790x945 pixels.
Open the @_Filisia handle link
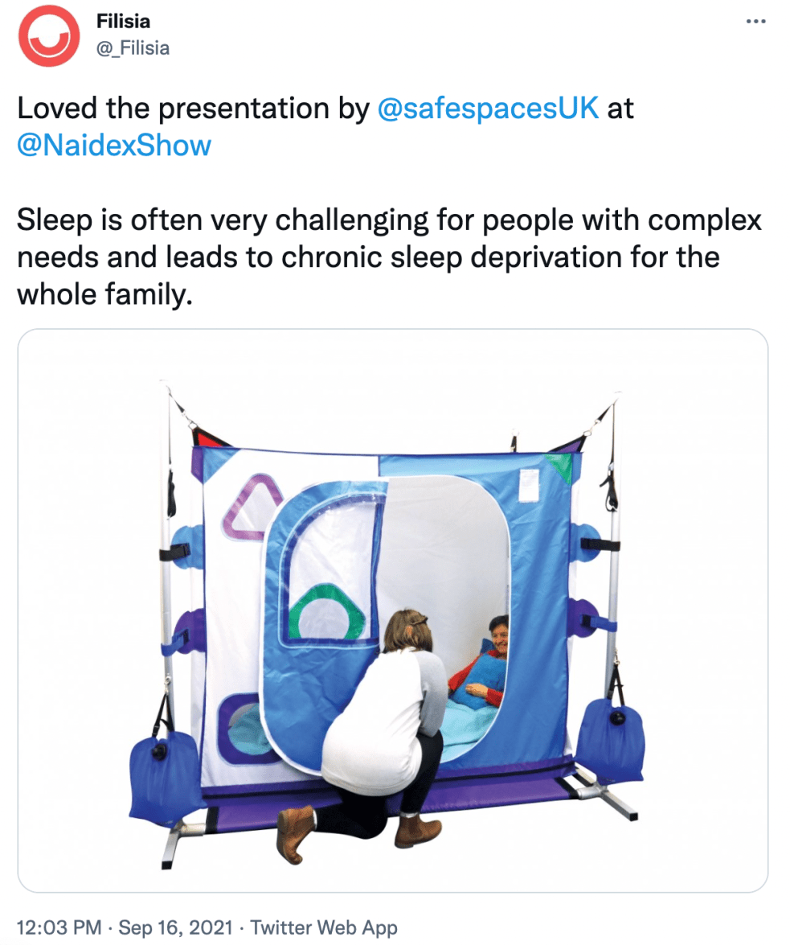133,48
